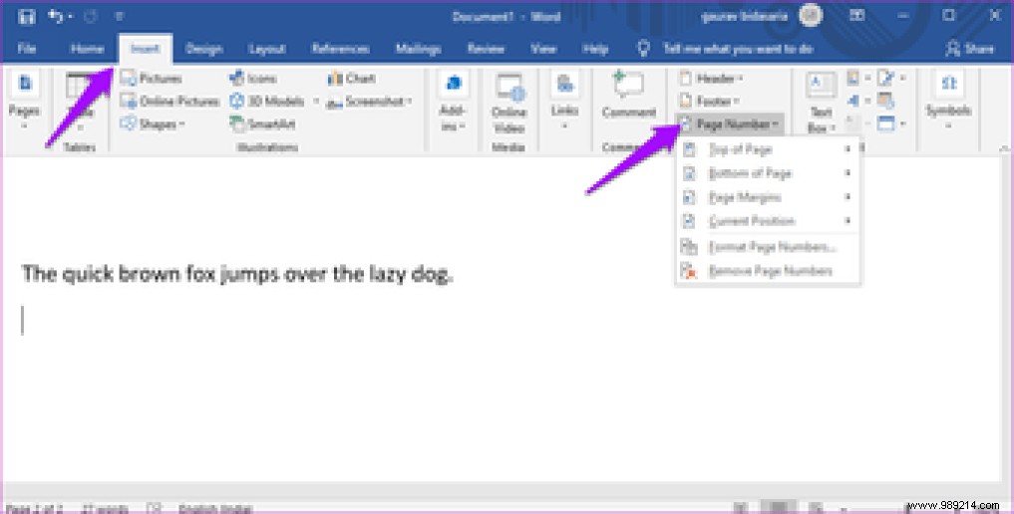This screenshot has height=514, width=1014.
Task: Add a new Comment
Action: pos(628,97)
